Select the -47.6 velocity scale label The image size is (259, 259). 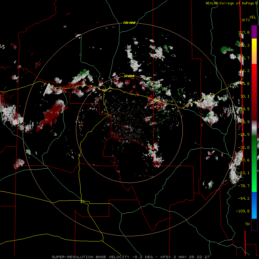tap(244, 160)
